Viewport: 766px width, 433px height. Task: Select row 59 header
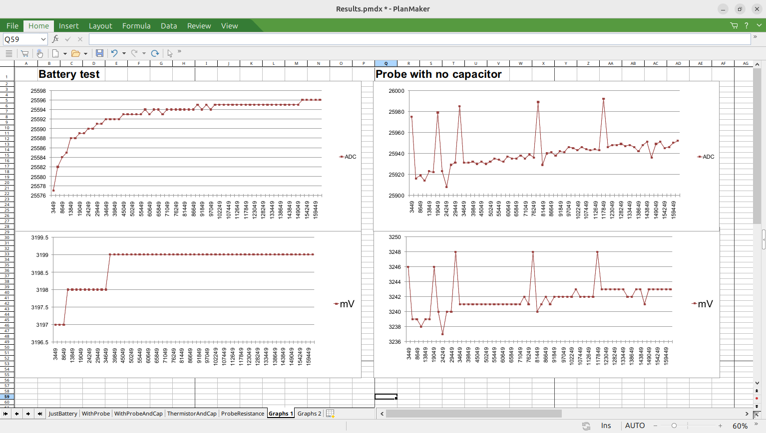[7, 397]
